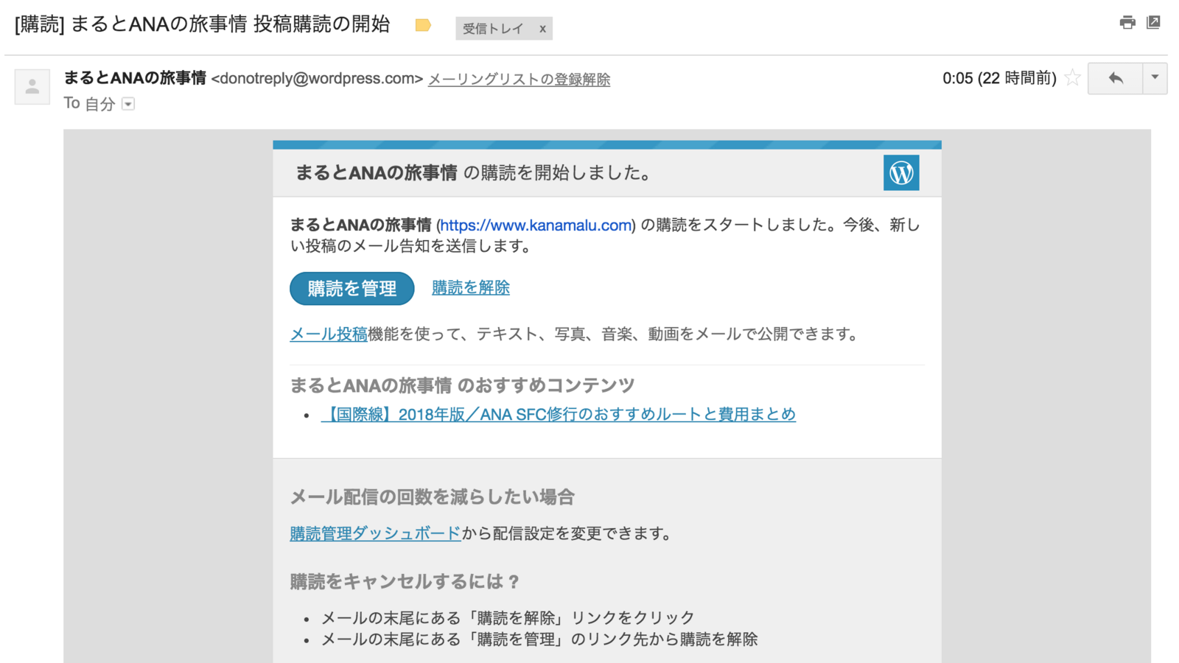Click the timestamp 0:05 (22 時間前)
Image resolution: width=1179 pixels, height=663 pixels.
point(999,78)
